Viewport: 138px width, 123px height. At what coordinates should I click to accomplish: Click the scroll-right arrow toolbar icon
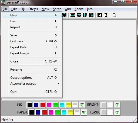point(79,15)
